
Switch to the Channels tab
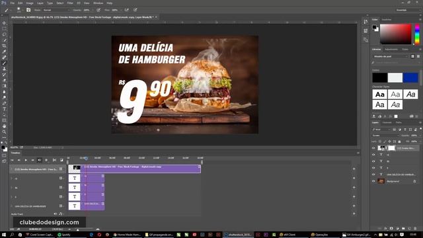[x=387, y=122]
